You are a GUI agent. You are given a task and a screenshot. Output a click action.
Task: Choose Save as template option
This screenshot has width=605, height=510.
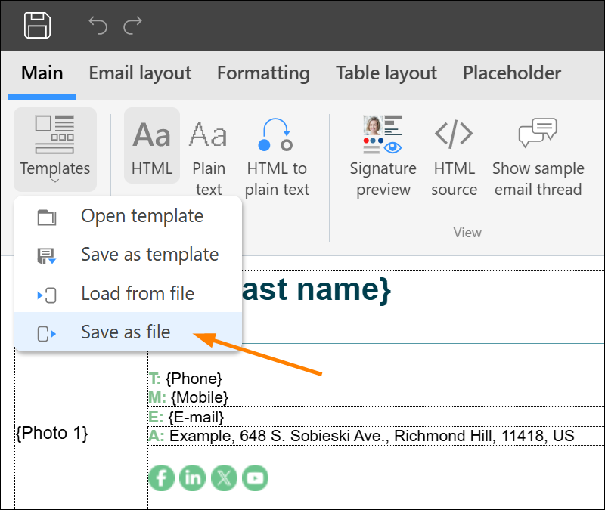pyautogui.click(x=128, y=255)
